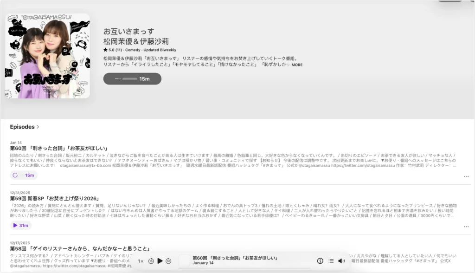This screenshot has width=475, height=273.
Task: Skip back 15 seconds in player
Action: coord(151,261)
